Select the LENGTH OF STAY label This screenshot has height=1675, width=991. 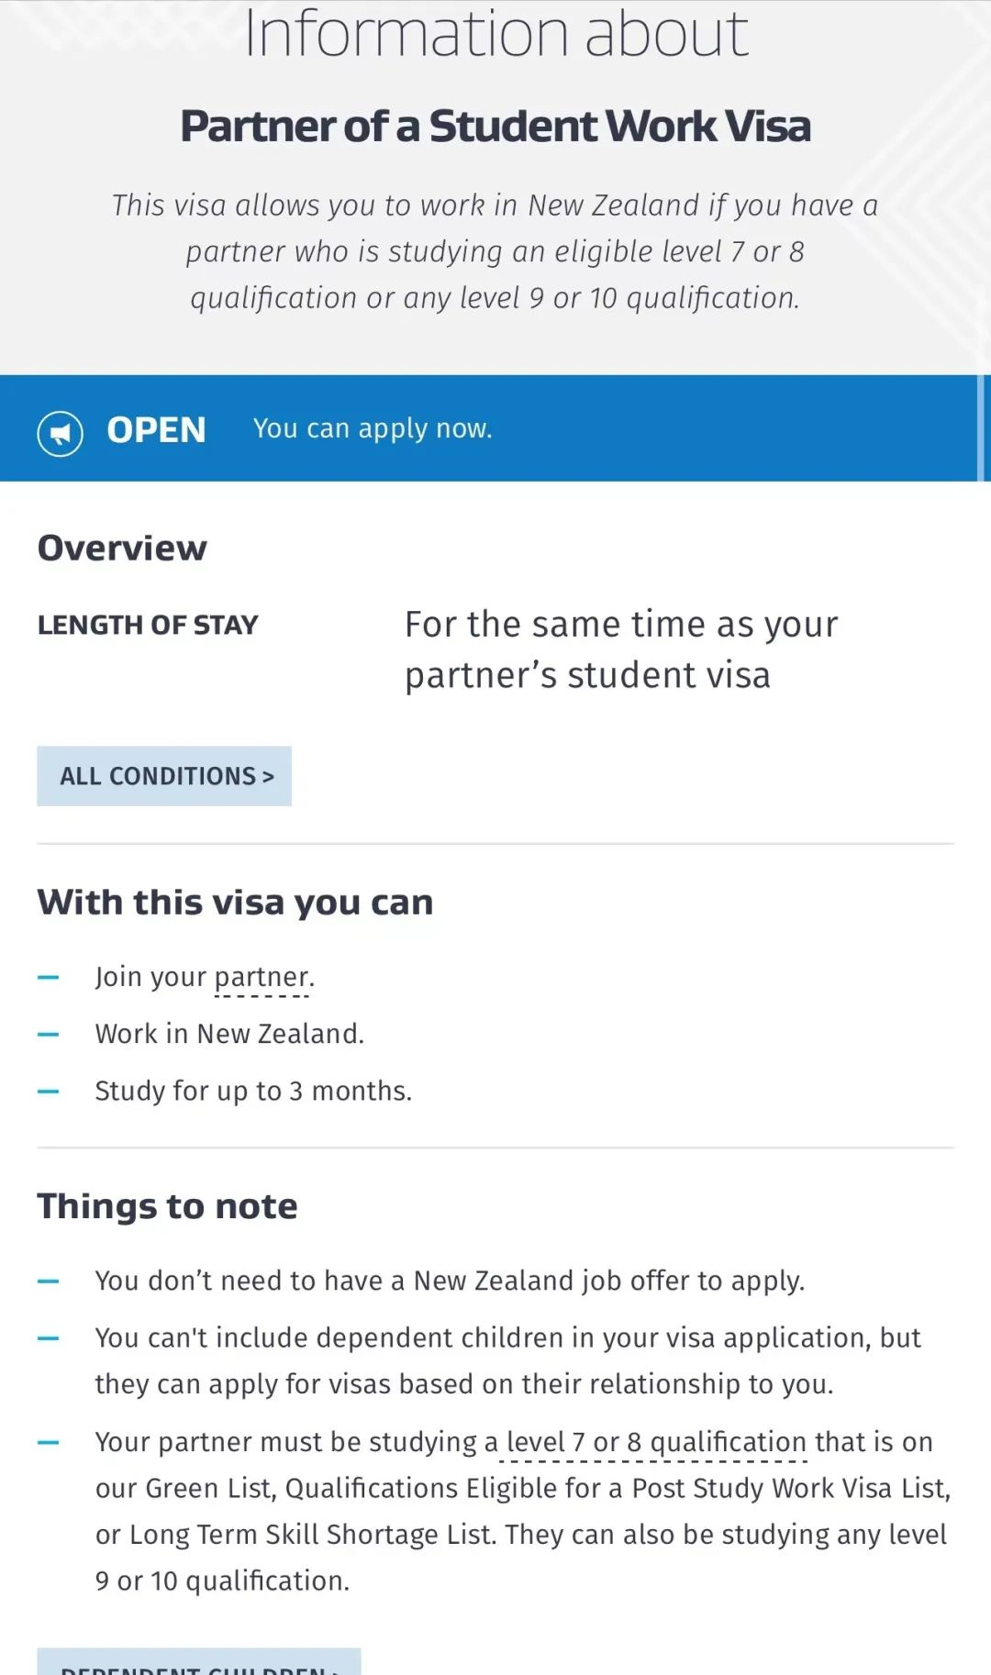(148, 625)
